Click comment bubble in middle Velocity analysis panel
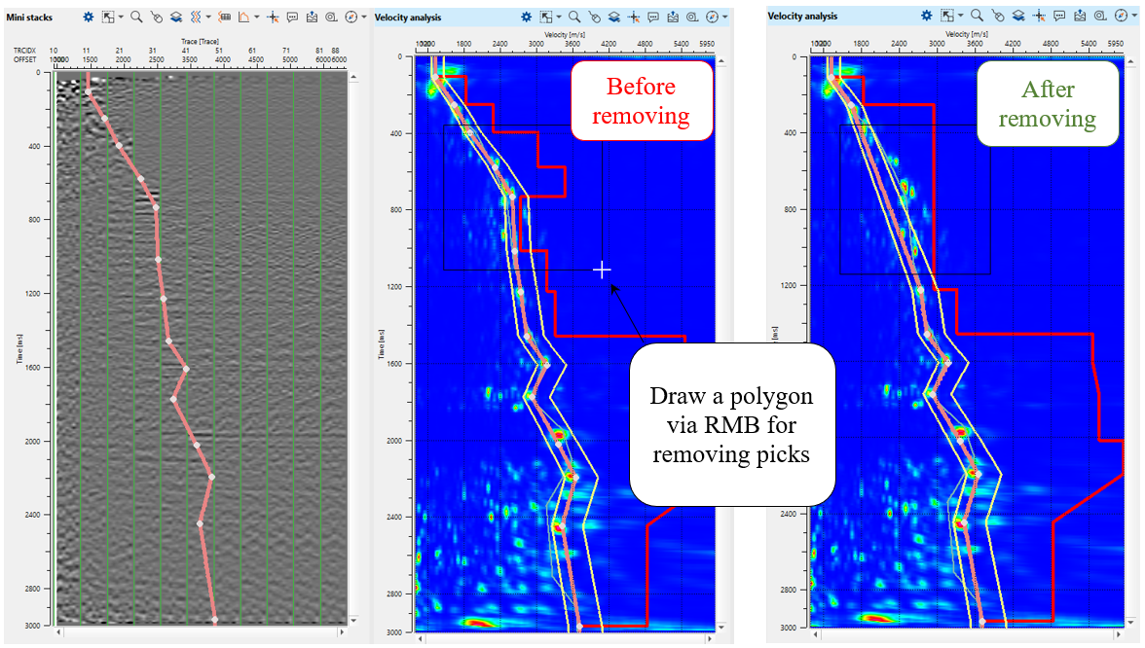This screenshot has height=648, width=1145. click(x=652, y=18)
